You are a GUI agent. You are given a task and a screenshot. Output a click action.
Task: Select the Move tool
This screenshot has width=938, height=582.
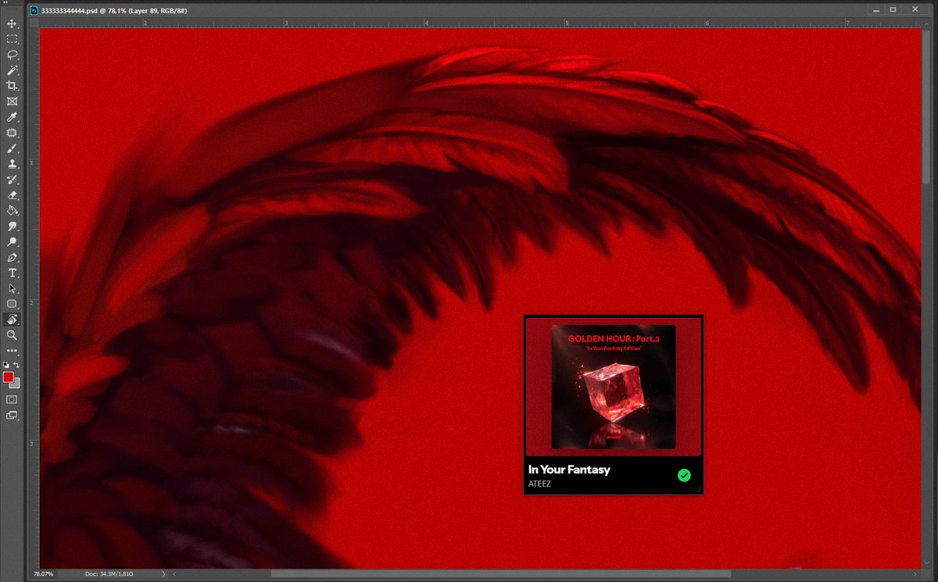[12, 23]
